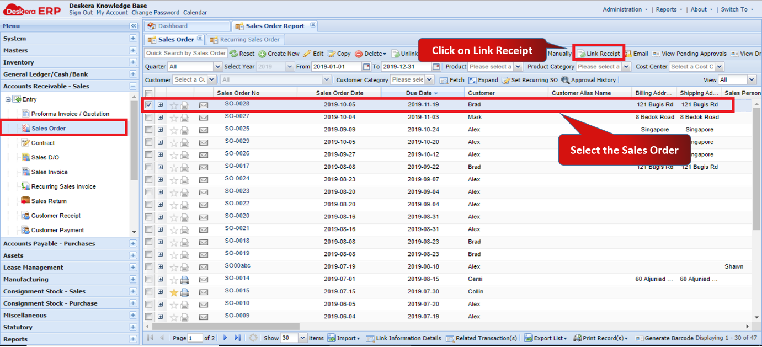Click email icon in SO-0028 row

click(x=204, y=105)
